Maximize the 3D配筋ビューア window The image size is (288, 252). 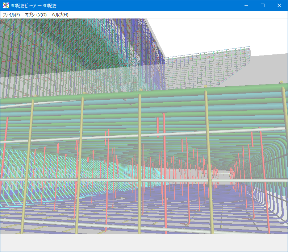(x=263, y=5)
